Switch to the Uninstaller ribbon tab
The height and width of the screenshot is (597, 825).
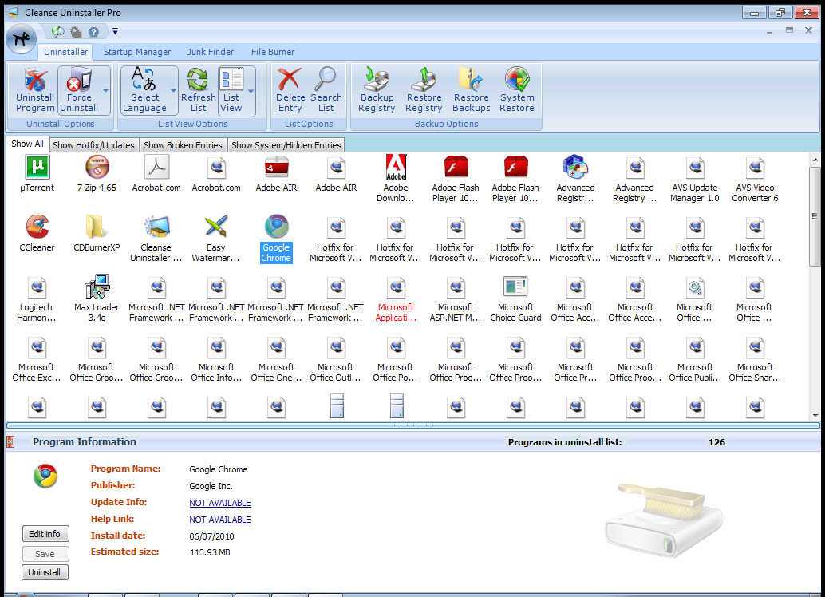pyautogui.click(x=65, y=52)
